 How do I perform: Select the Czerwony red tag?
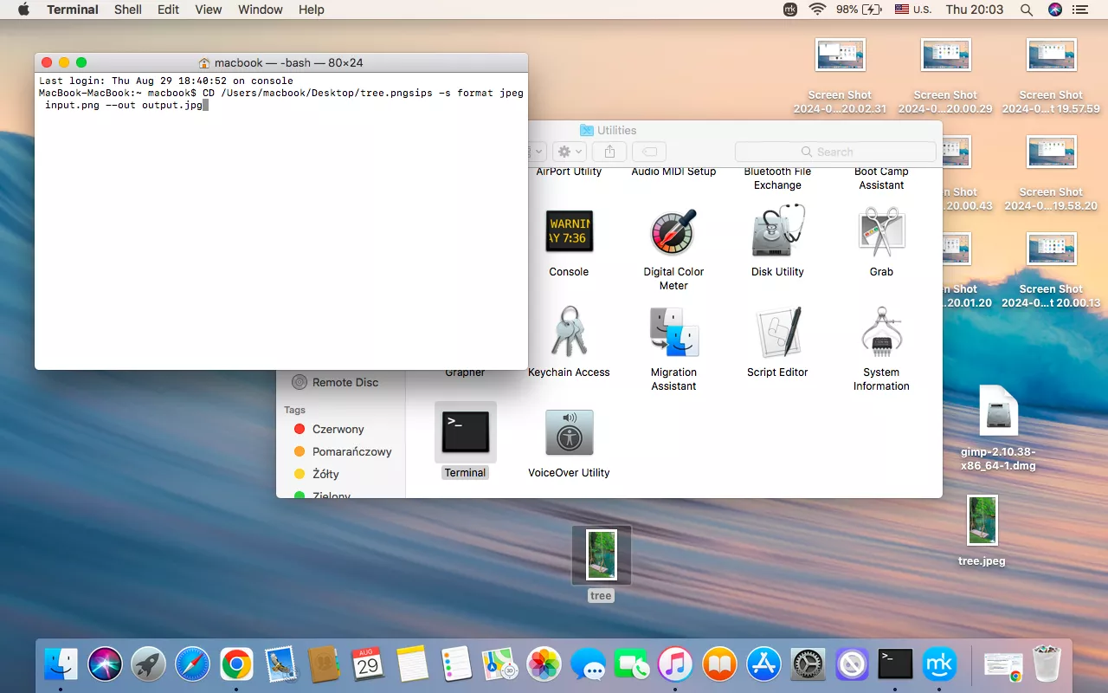click(x=338, y=429)
